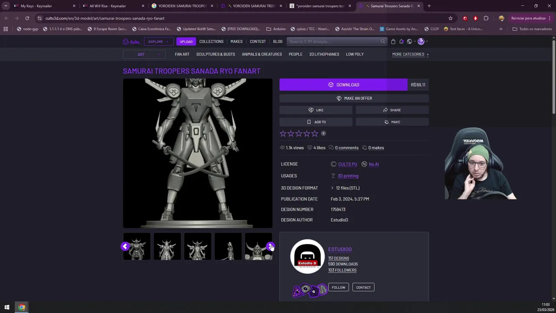Show next thumbnails with right arrow
Screen dimensions: 556x313
270,246
